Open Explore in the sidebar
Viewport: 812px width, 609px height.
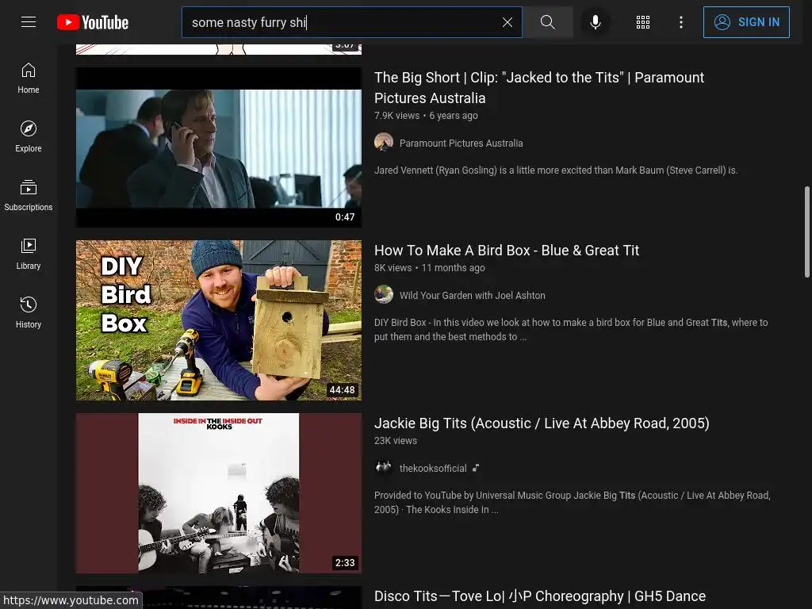[29, 136]
